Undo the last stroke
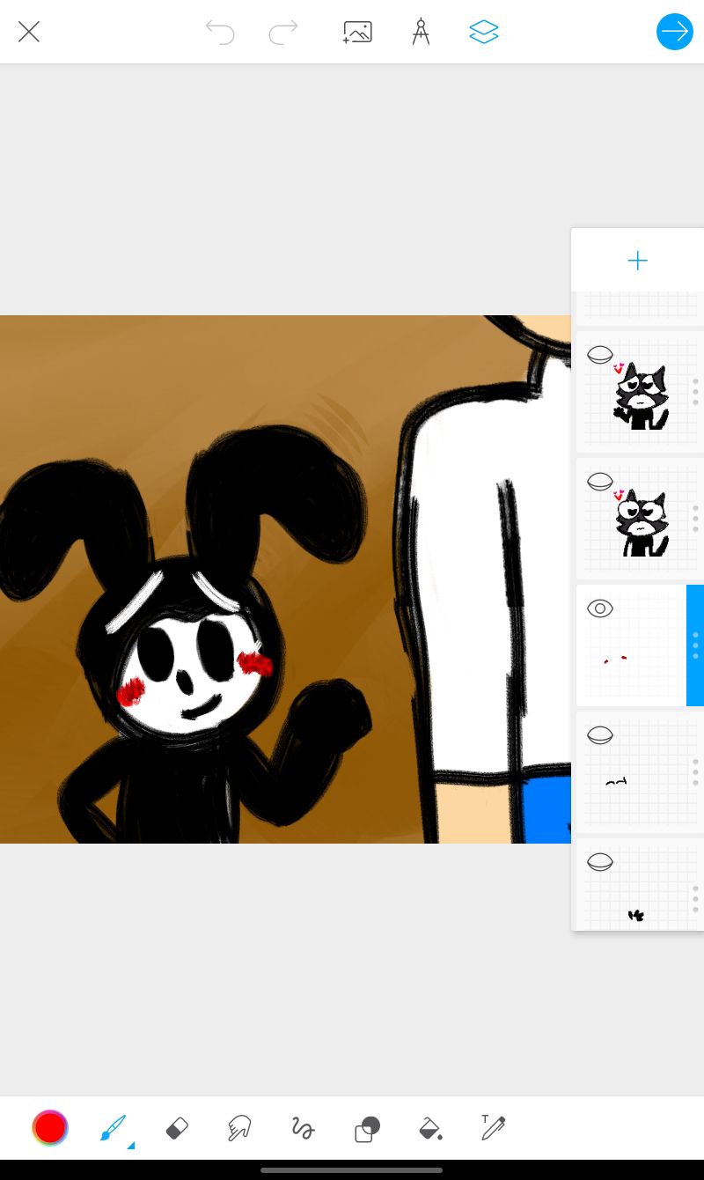 (x=220, y=33)
